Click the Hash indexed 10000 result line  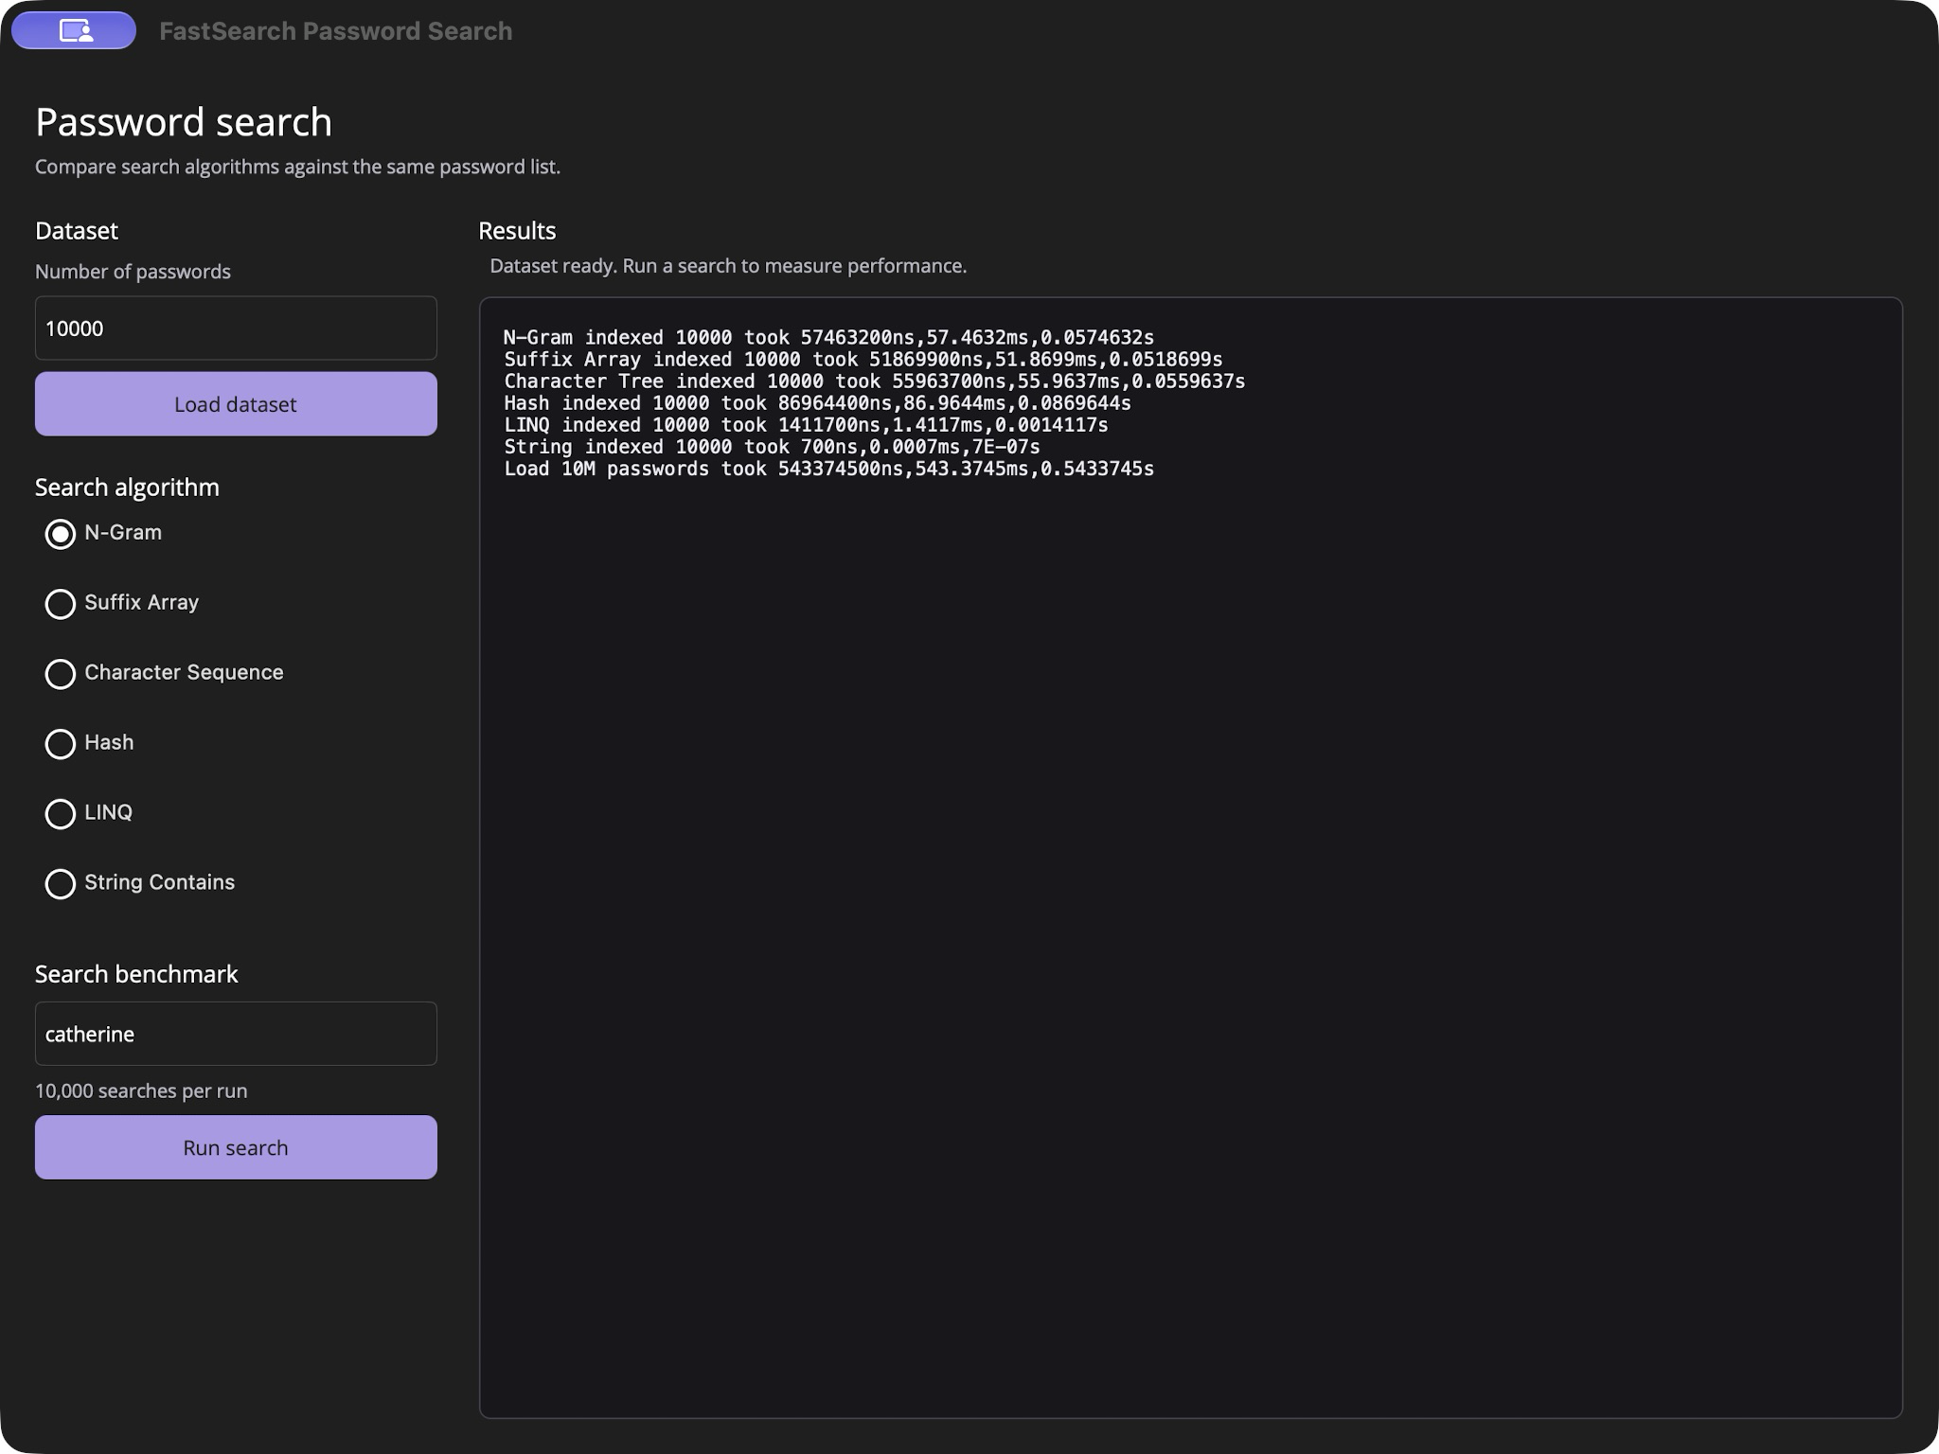[817, 403]
